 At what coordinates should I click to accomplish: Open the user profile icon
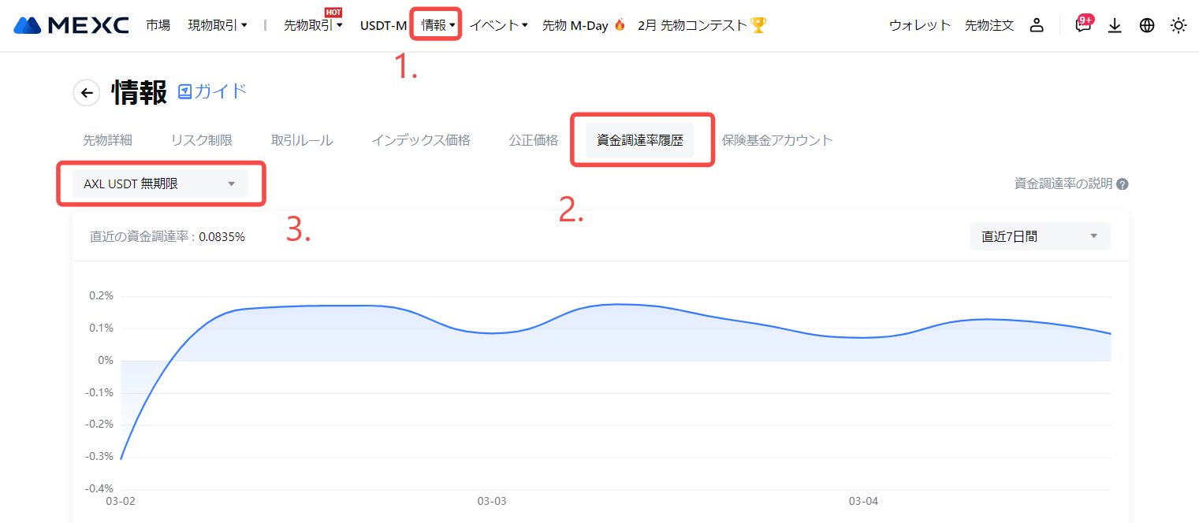click(x=1037, y=25)
